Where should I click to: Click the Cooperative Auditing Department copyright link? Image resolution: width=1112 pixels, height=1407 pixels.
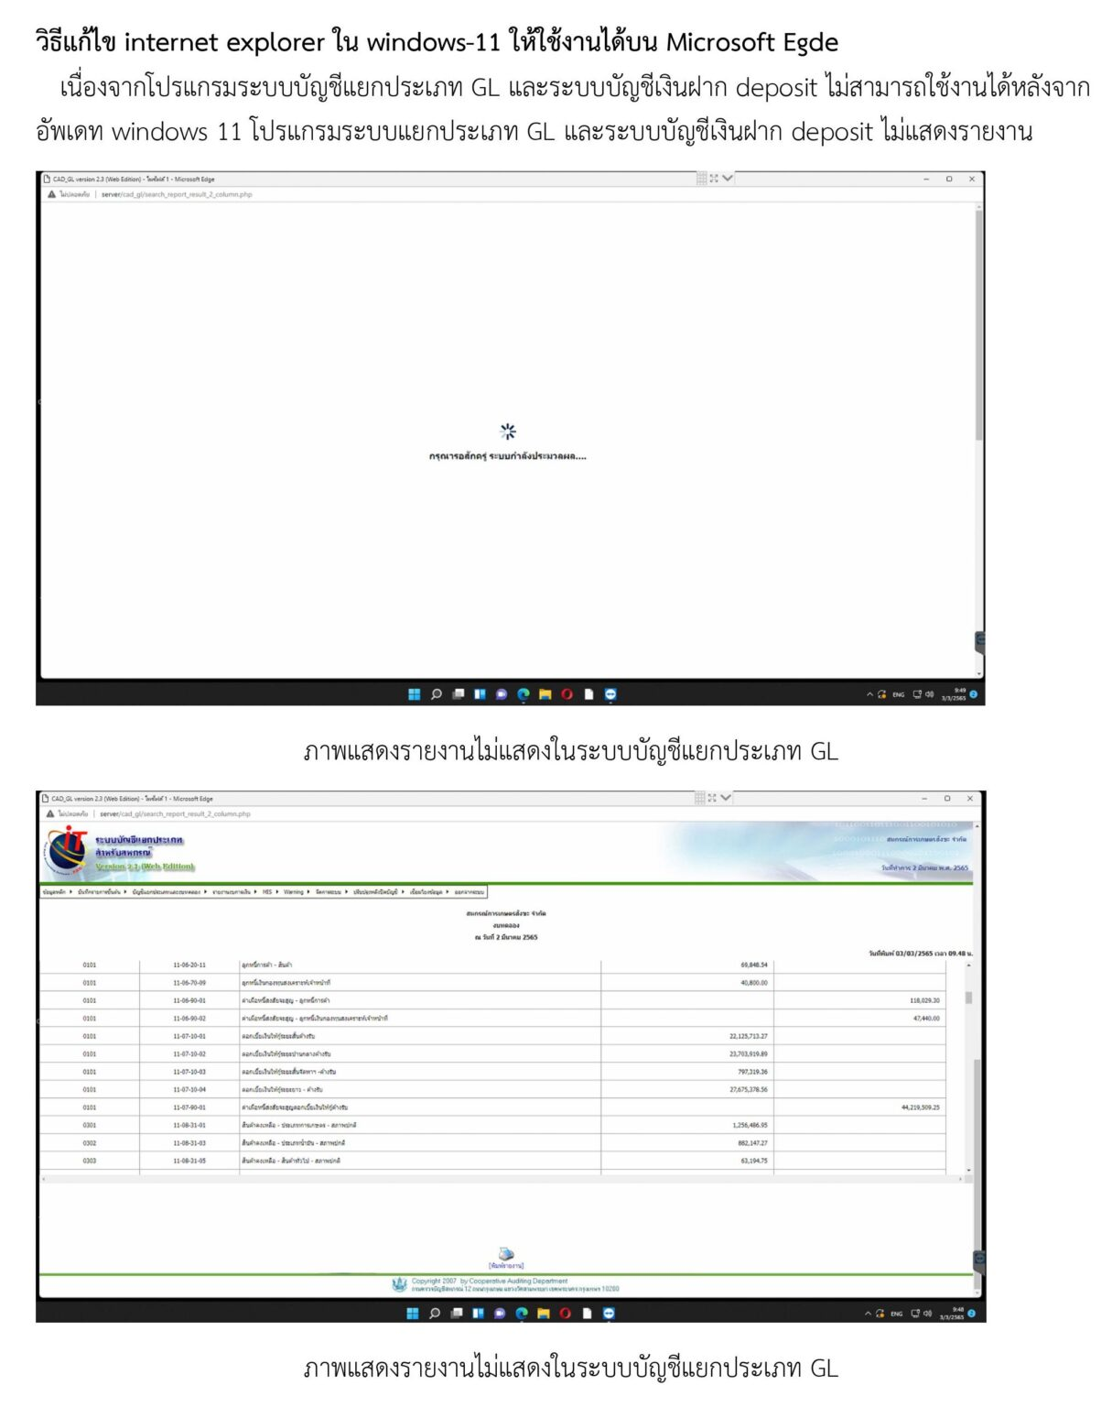tap(491, 1281)
